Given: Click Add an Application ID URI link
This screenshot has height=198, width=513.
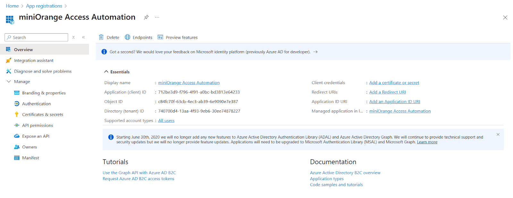Looking at the screenshot, I should pos(395,101).
